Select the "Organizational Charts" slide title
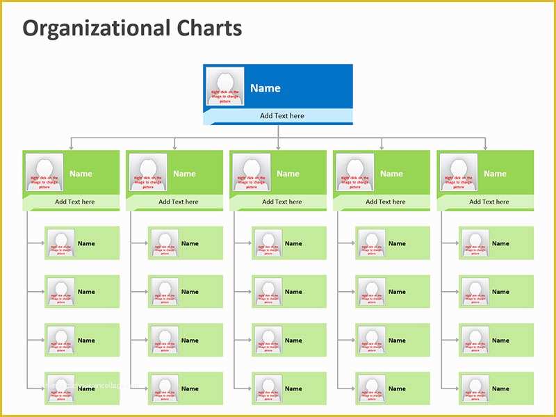This screenshot has width=556, height=417. [x=132, y=28]
